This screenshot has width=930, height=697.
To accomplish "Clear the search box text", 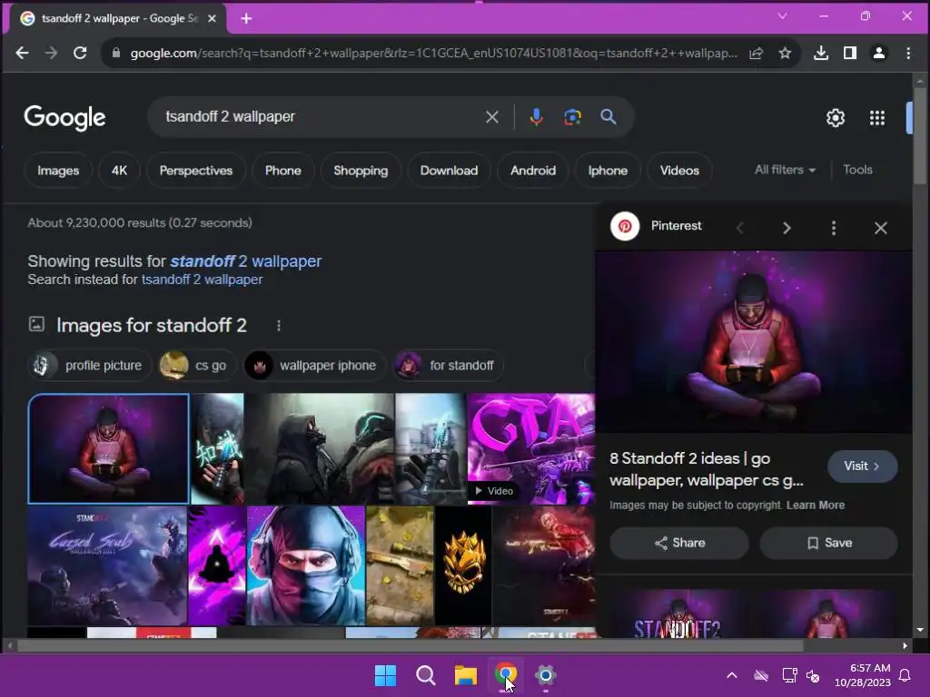I will [x=491, y=117].
